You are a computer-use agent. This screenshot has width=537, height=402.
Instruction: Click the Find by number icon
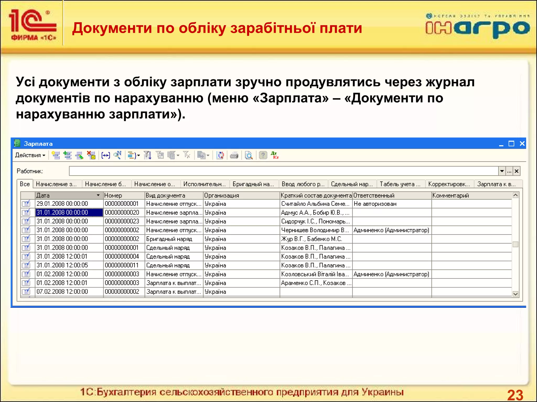(117, 155)
